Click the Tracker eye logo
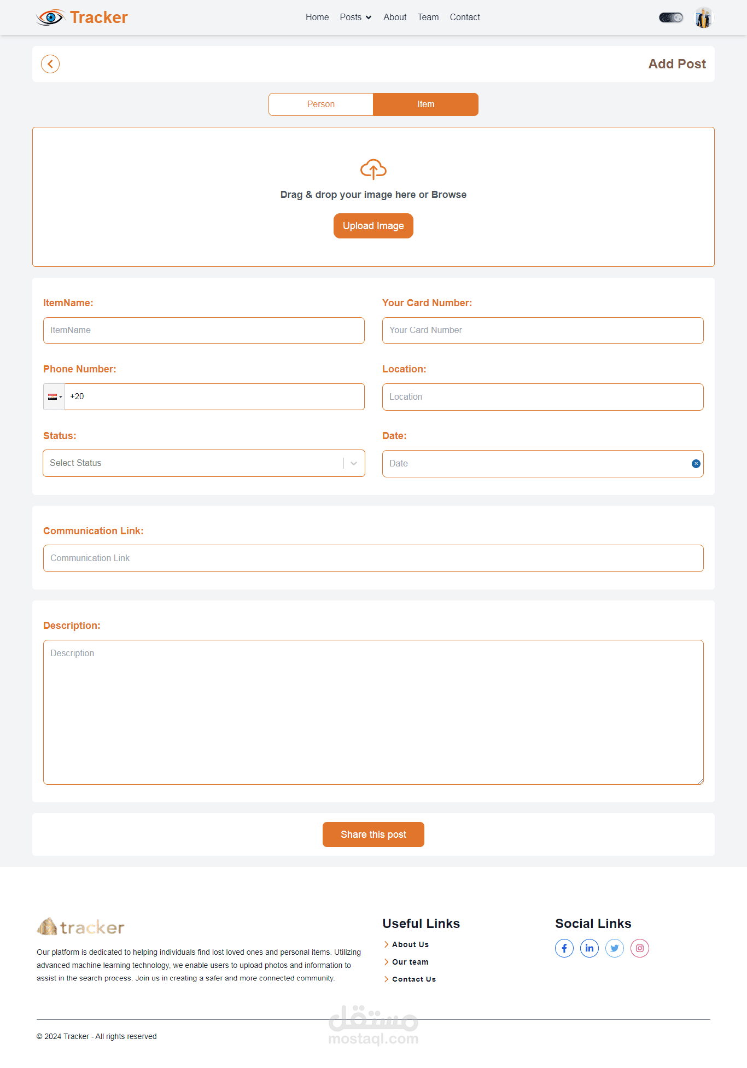The height and width of the screenshot is (1068, 747). tap(50, 17)
